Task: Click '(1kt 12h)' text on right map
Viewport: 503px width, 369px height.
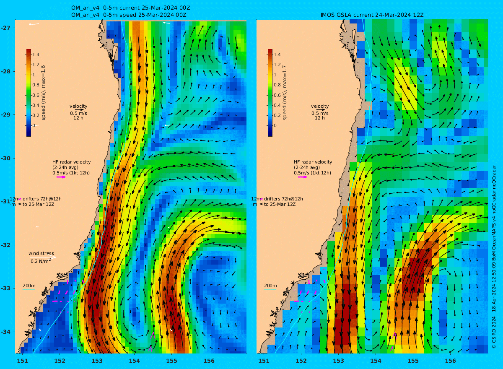Action: point(321,173)
